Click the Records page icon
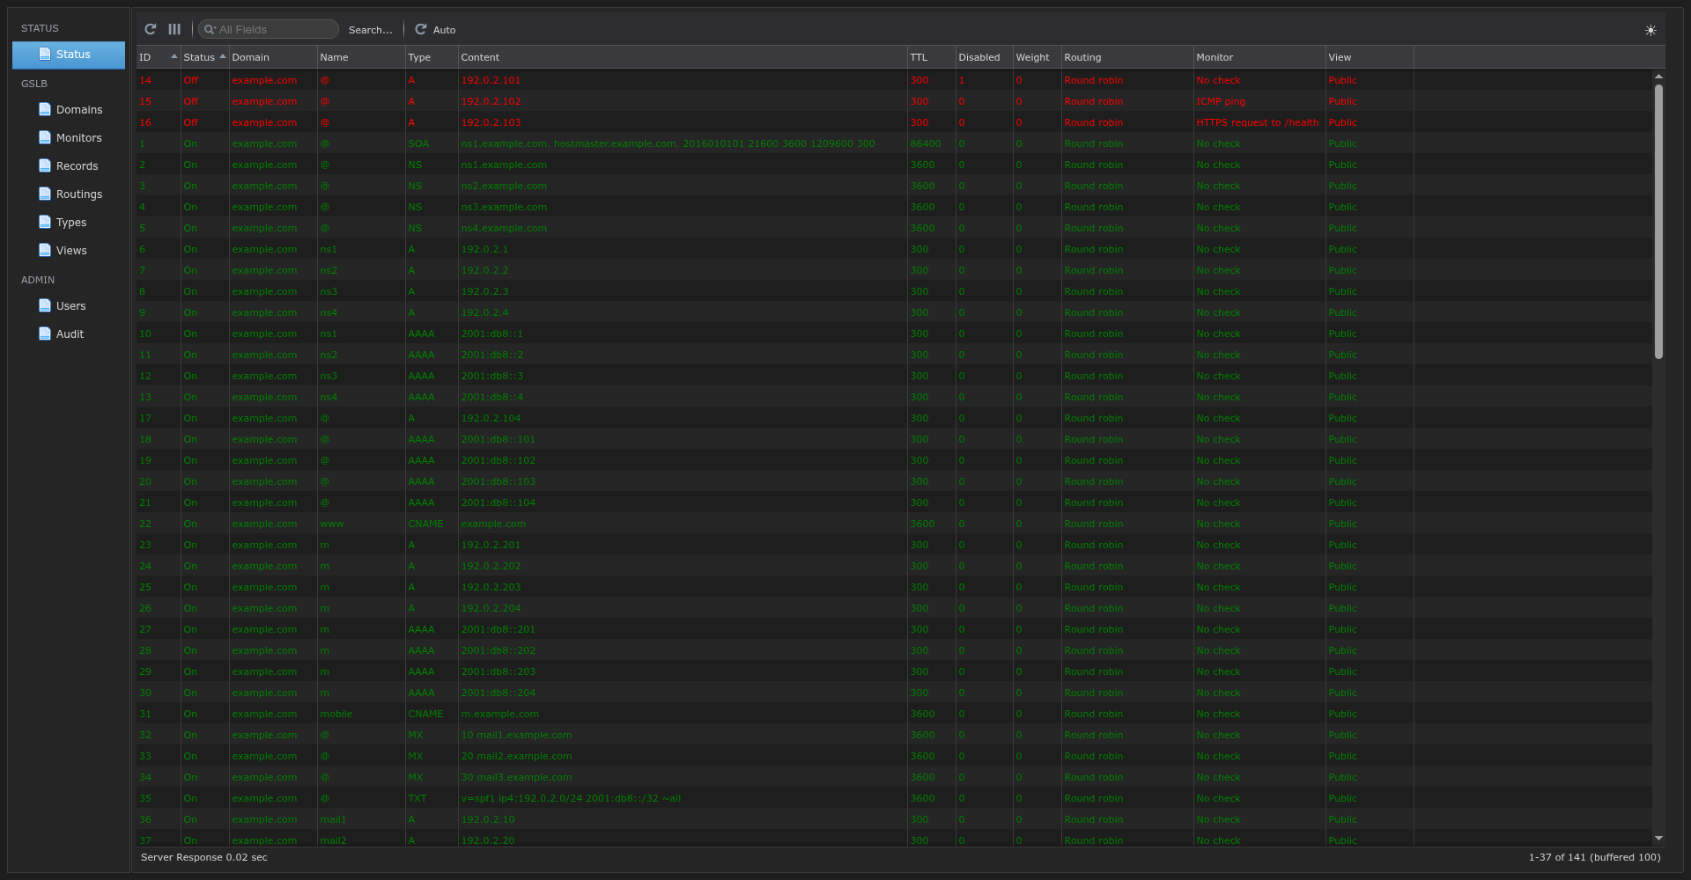 [x=45, y=165]
